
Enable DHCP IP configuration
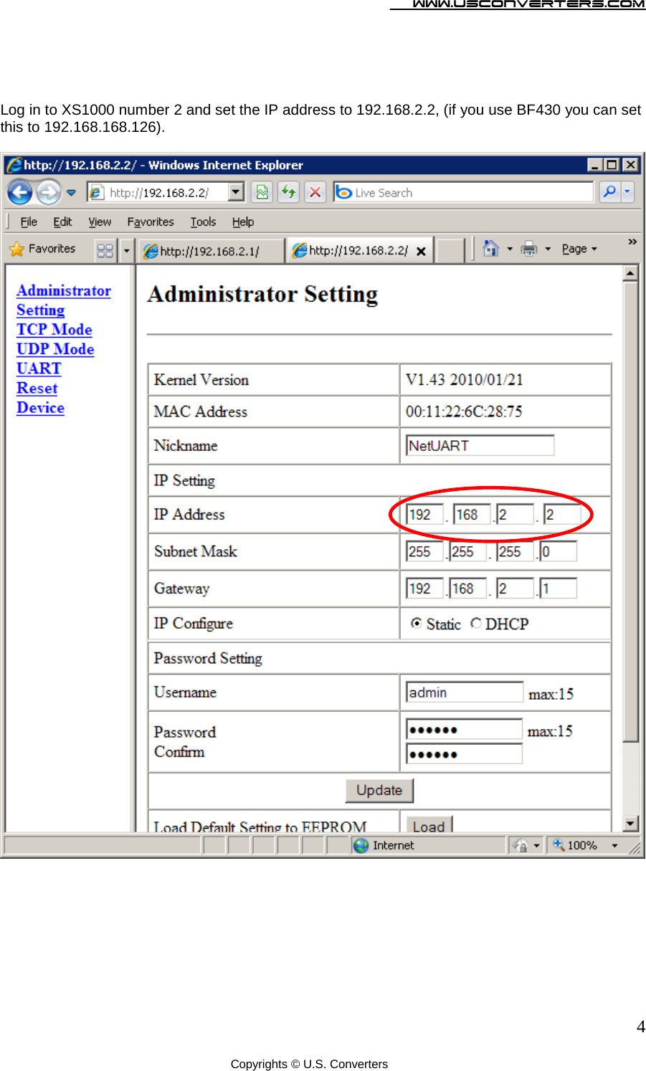(x=475, y=624)
